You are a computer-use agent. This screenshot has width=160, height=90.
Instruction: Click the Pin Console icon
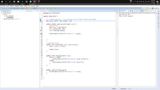pyautogui.click(x=145, y=11)
